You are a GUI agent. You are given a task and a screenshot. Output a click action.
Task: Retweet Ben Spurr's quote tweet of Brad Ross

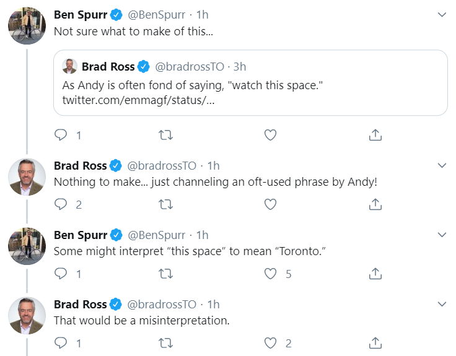tap(165, 135)
